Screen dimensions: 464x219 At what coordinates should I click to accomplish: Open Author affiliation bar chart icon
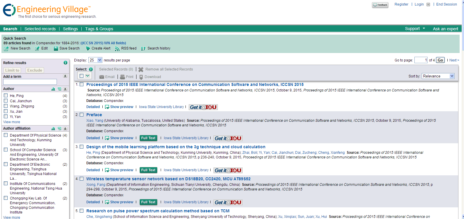53,128
